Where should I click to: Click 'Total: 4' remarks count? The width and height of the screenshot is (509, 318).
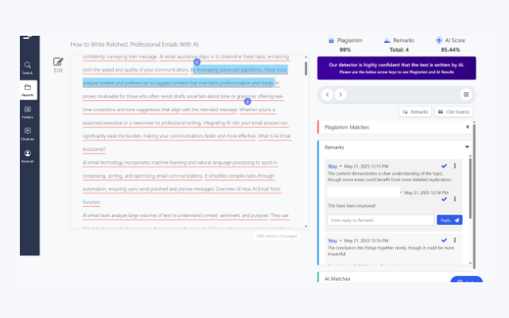pos(399,49)
